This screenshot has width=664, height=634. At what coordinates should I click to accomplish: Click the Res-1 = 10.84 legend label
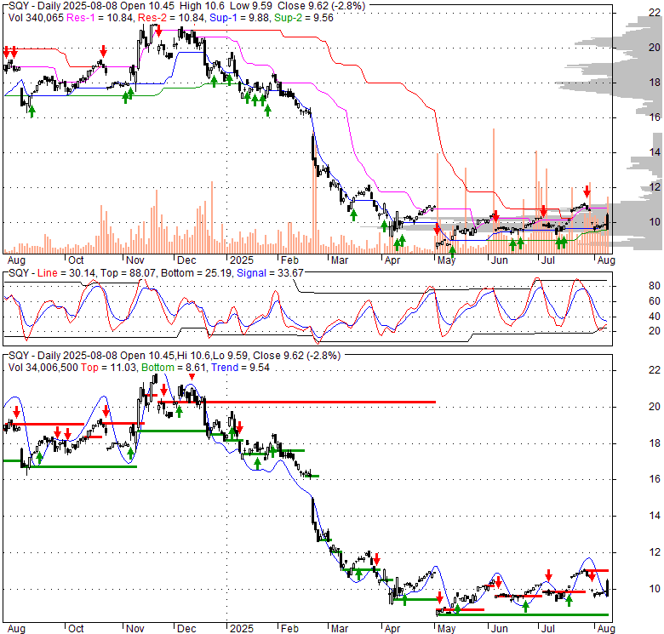90,17
